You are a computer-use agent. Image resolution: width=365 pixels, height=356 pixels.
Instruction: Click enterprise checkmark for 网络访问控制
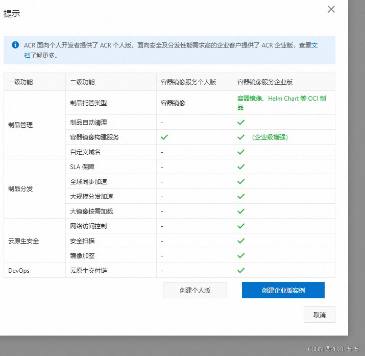(241, 226)
